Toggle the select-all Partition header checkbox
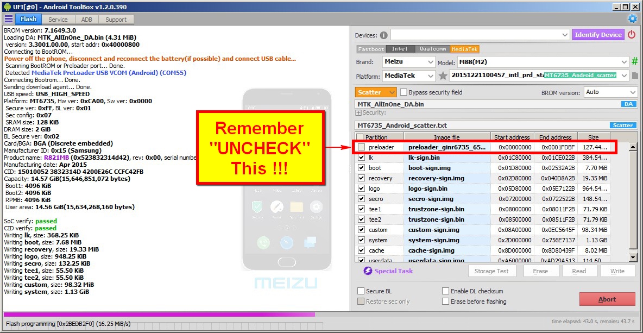This screenshot has height=333, width=643. coord(360,137)
